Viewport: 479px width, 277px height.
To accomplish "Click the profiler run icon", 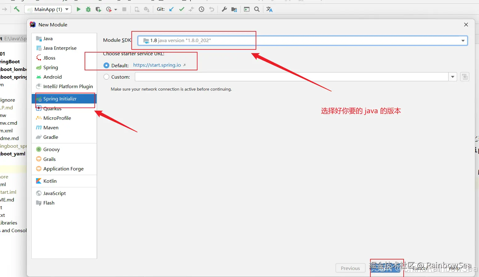I will [109, 9].
